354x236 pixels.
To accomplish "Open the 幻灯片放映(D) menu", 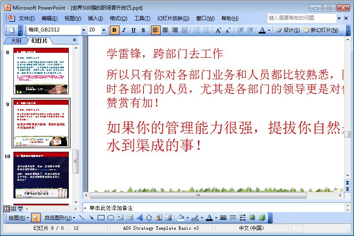I will point(173,18).
